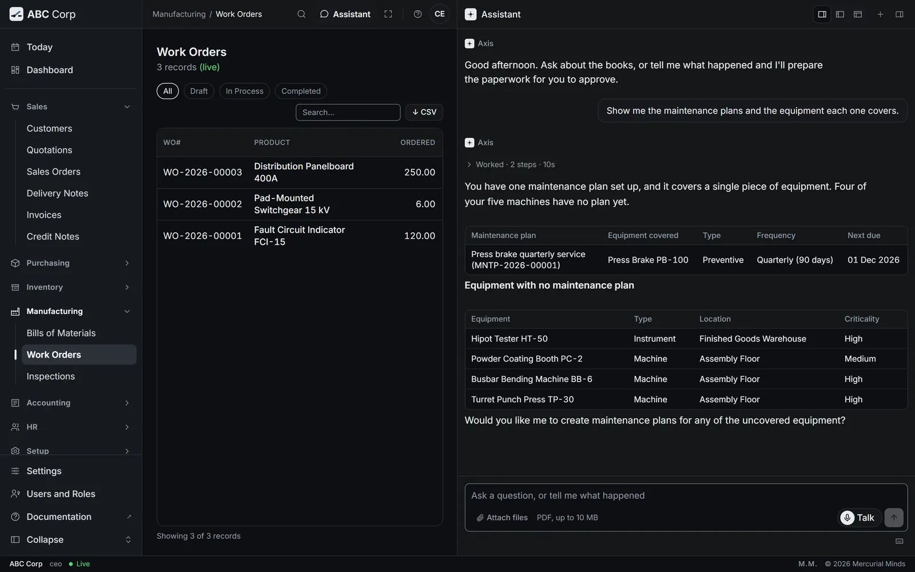Expand the Worked 2 steps details
915x572 pixels.
coord(510,165)
